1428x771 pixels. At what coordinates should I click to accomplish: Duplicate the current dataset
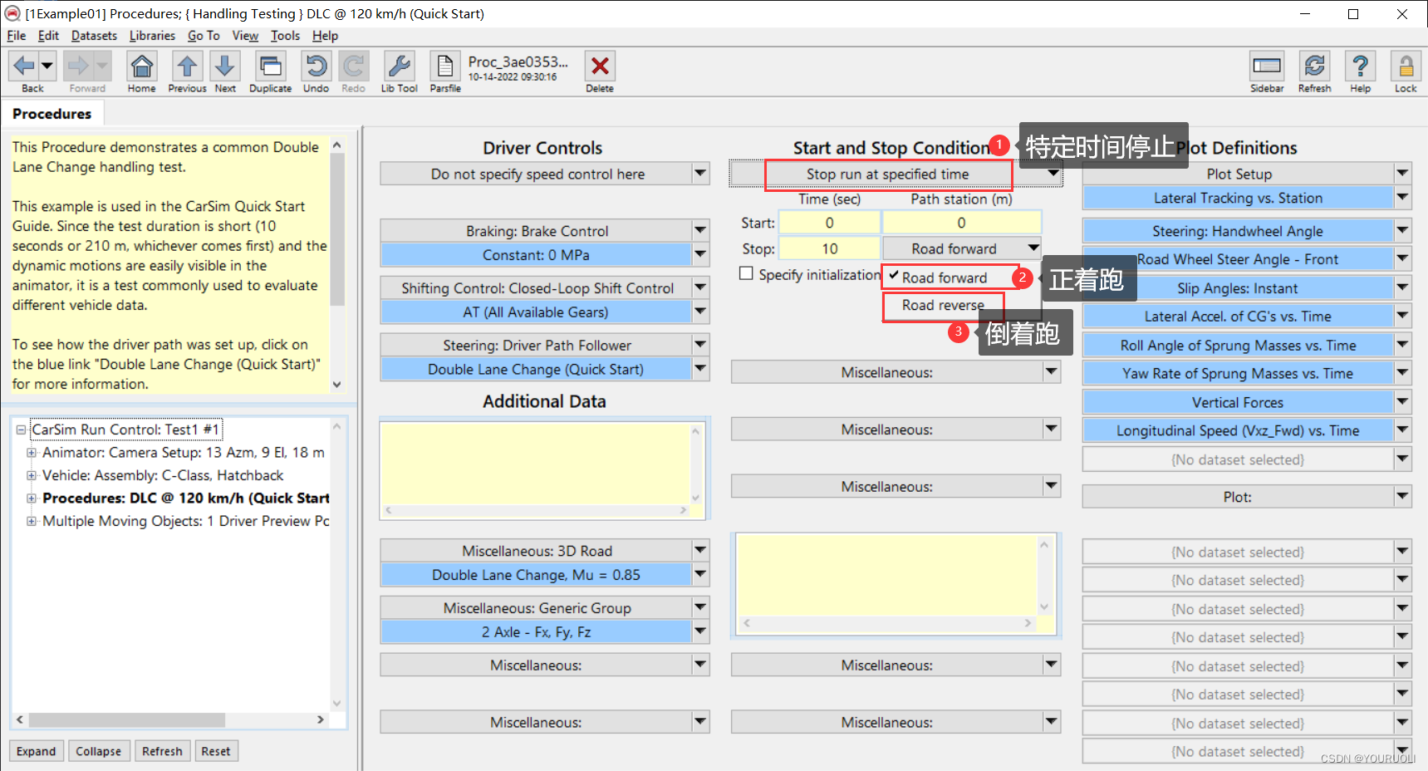(270, 66)
